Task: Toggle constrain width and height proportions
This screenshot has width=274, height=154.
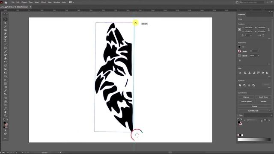Action: pos(269,30)
